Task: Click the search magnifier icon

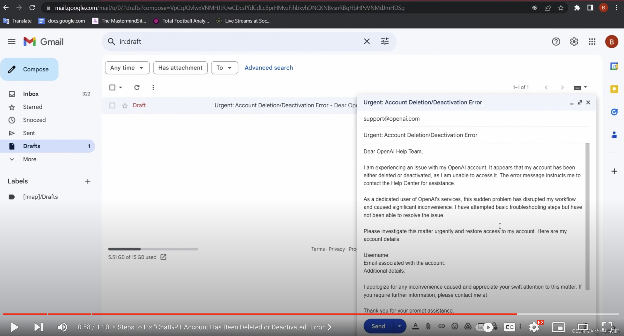Action: (111, 41)
